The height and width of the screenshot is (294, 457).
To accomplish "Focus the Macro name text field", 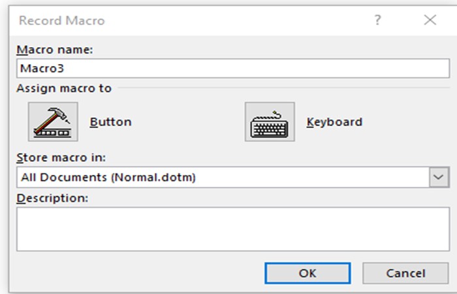I will coord(233,69).
